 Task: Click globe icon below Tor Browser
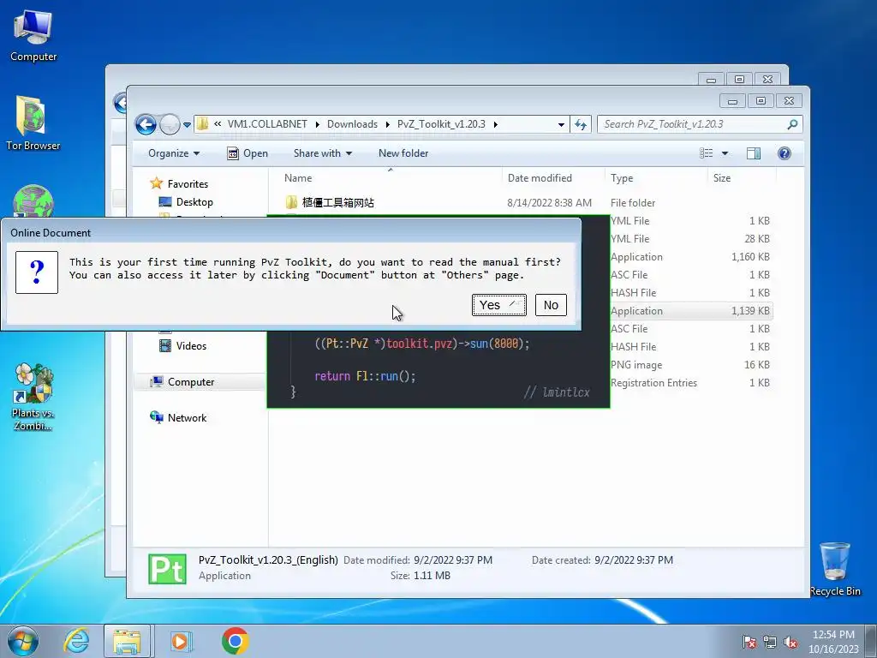(33, 201)
